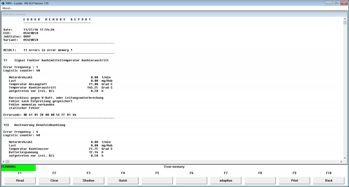Click the horizontal scrollbar right arrow
349x187 pixels.
[x=341, y=161]
